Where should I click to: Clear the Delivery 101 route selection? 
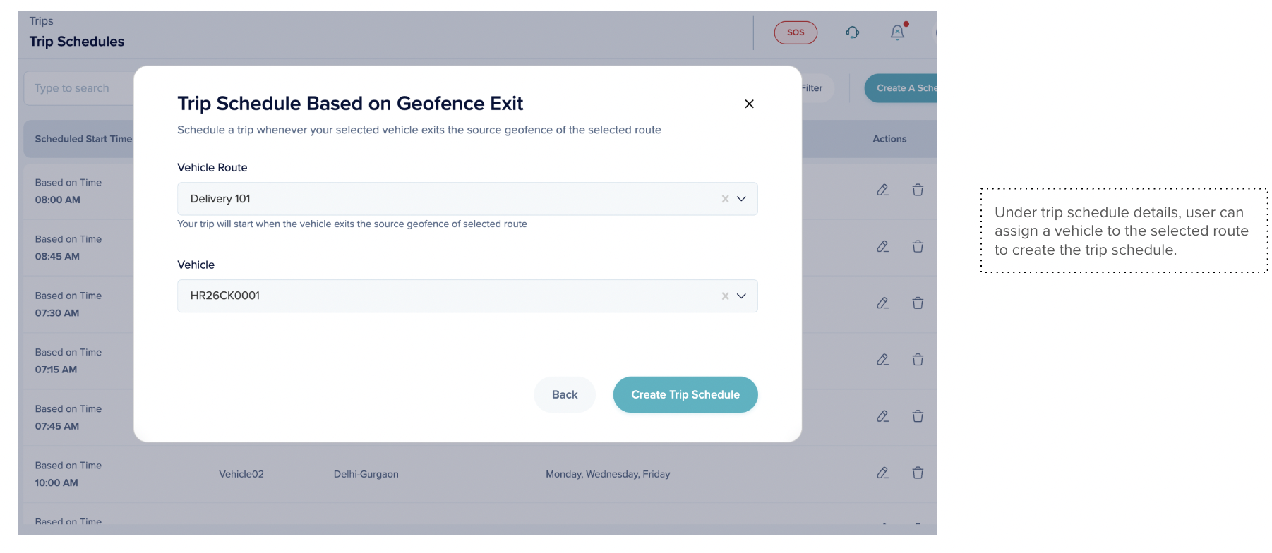click(x=725, y=199)
